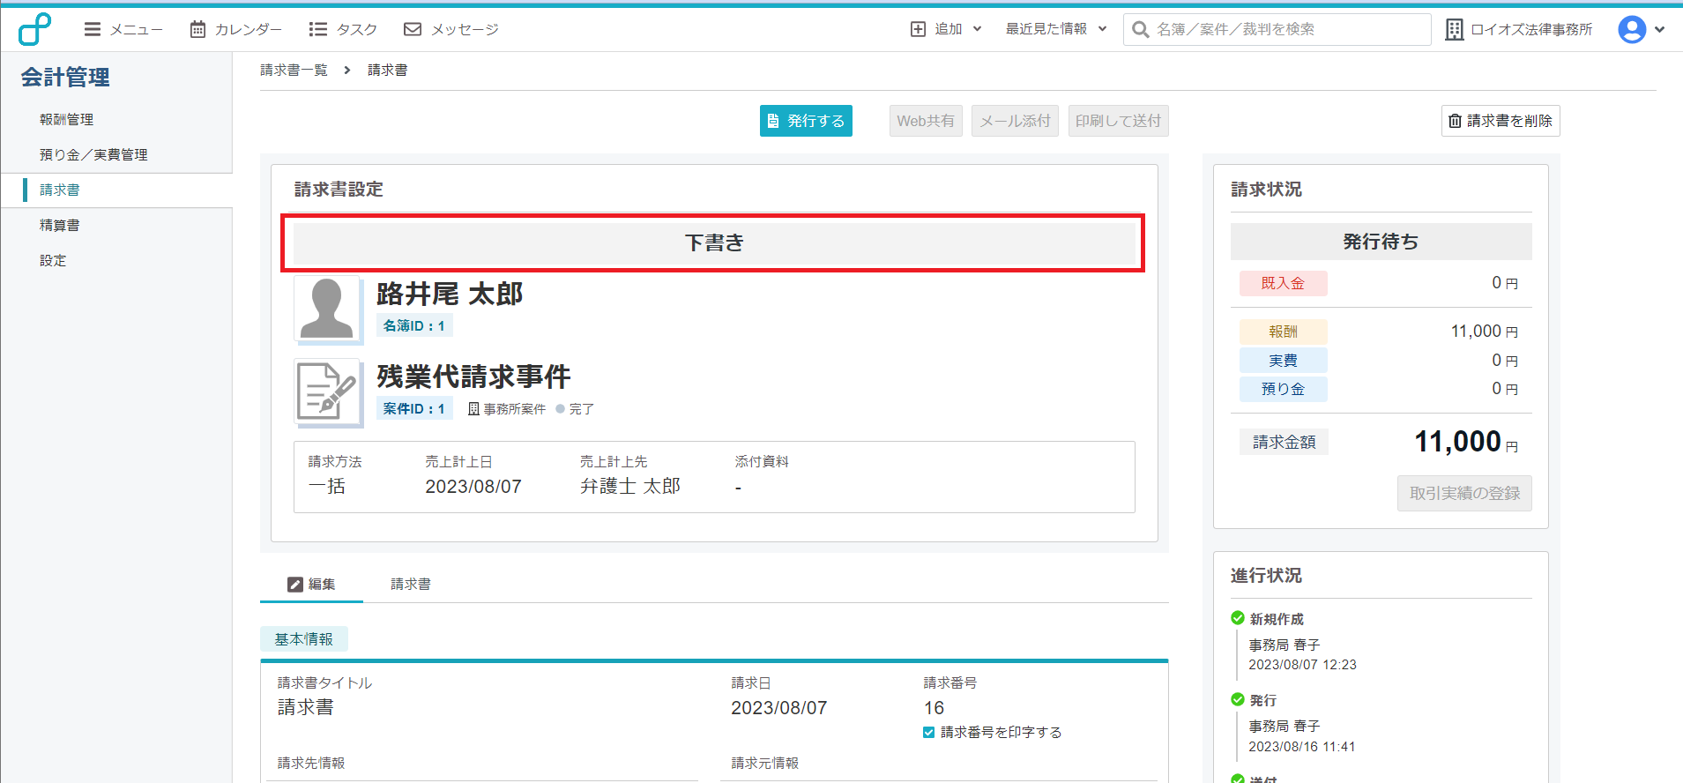
Task: Click the 売上計上先 value 弁護士 太郎
Action: click(630, 486)
